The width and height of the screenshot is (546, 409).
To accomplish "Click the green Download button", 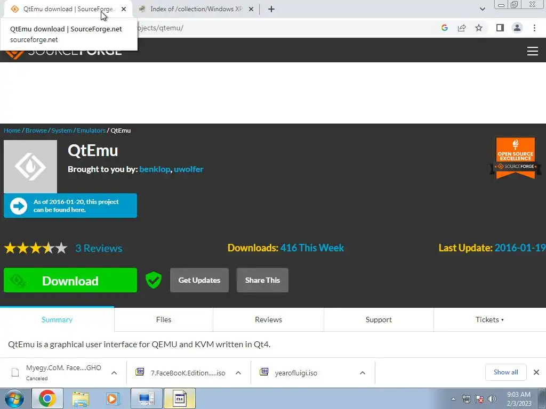I will [x=70, y=280].
